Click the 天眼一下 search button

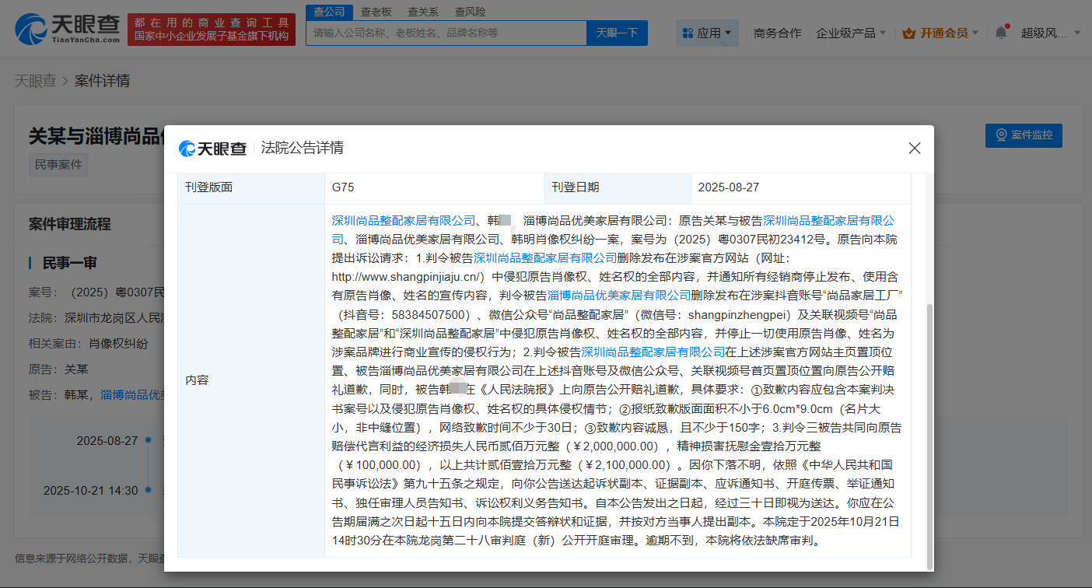pos(617,33)
